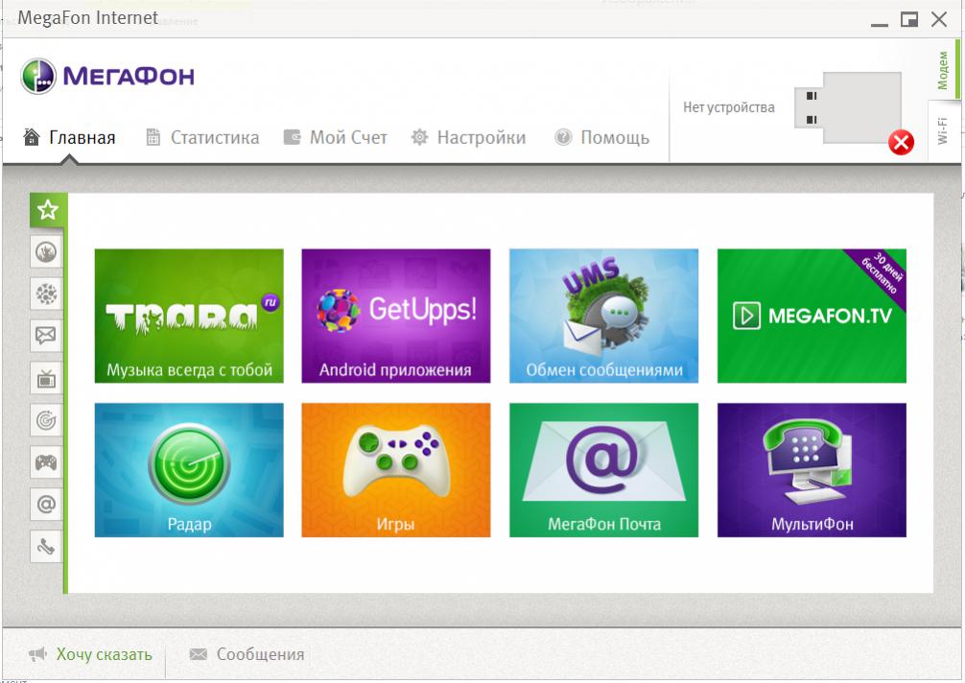Select the favorites star sidebar icon
Viewport: 965px width, 683px height.
click(x=47, y=210)
